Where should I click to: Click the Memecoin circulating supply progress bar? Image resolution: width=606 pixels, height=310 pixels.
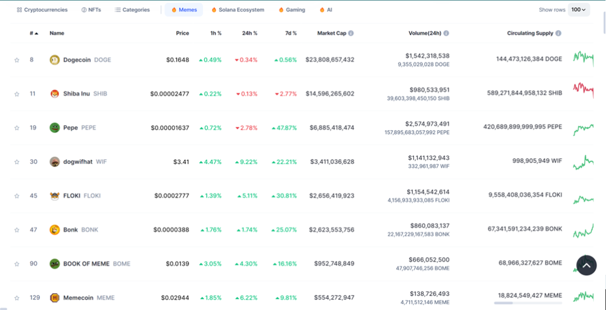point(527,303)
